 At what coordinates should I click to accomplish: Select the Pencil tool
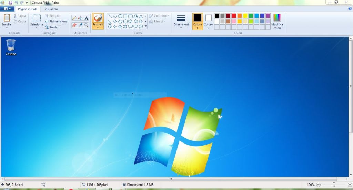(x=74, y=18)
